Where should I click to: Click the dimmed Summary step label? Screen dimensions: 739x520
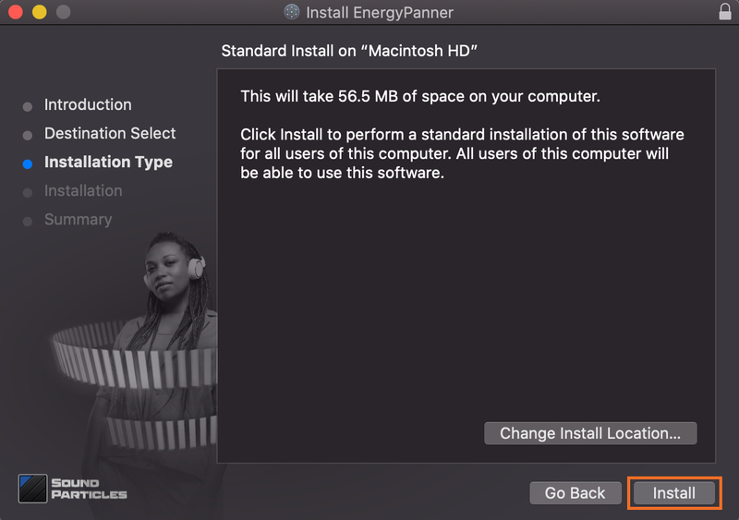click(x=78, y=220)
